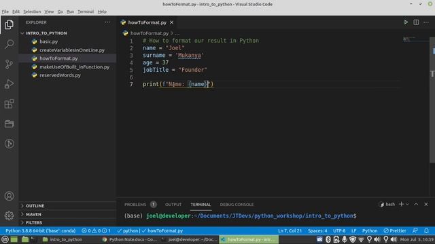Open editor More Actions ellipsis
The height and width of the screenshot is (244, 435).
426,22
